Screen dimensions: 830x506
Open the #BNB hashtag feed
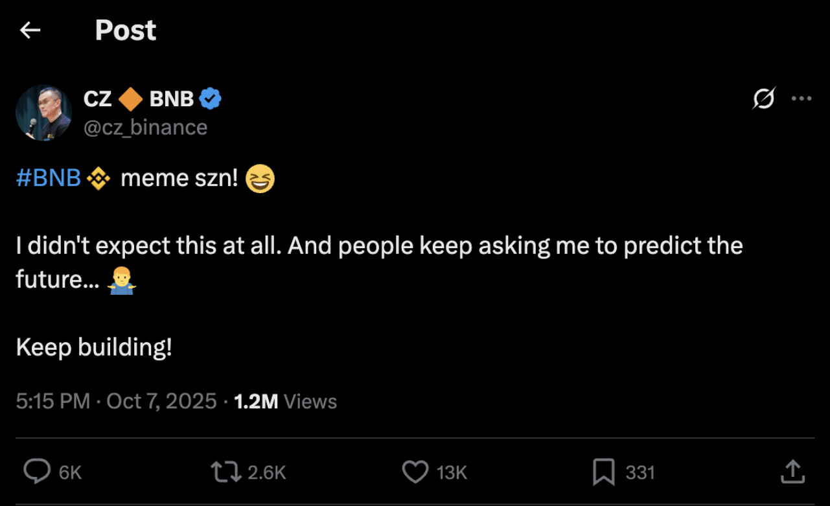(48, 177)
